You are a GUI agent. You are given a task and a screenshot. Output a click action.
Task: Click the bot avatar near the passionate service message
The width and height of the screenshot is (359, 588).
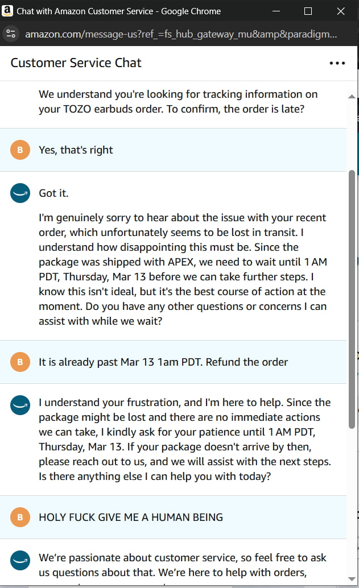pyautogui.click(x=20, y=560)
